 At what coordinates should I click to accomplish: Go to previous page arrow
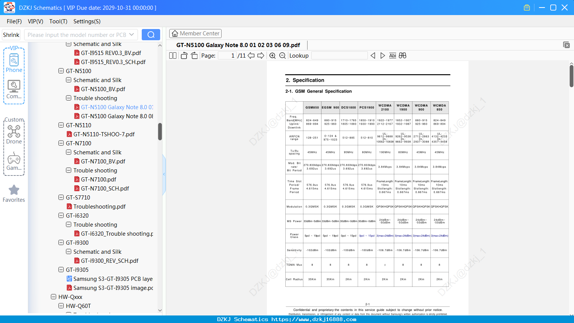[251, 56]
